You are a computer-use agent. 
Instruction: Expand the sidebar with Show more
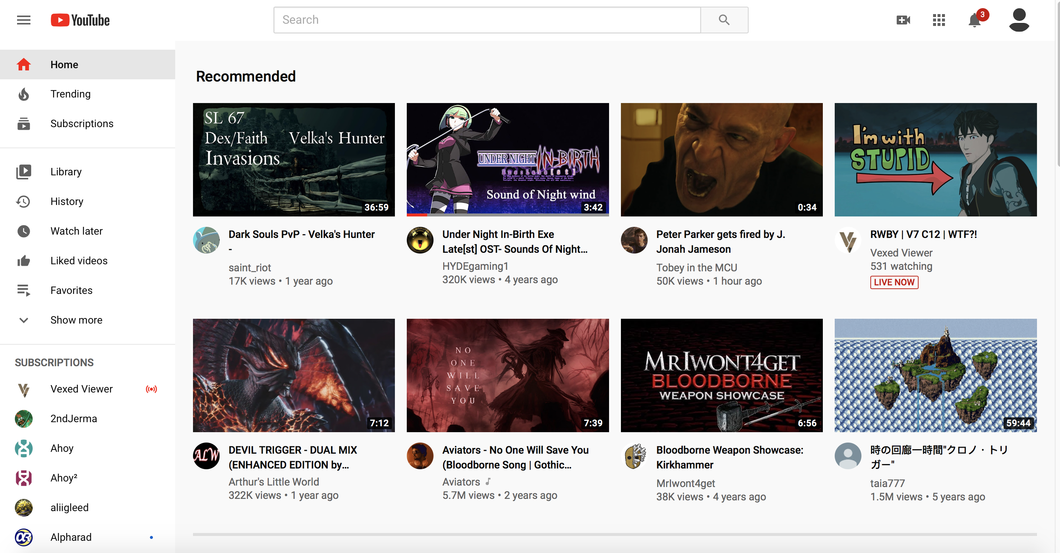click(x=87, y=320)
